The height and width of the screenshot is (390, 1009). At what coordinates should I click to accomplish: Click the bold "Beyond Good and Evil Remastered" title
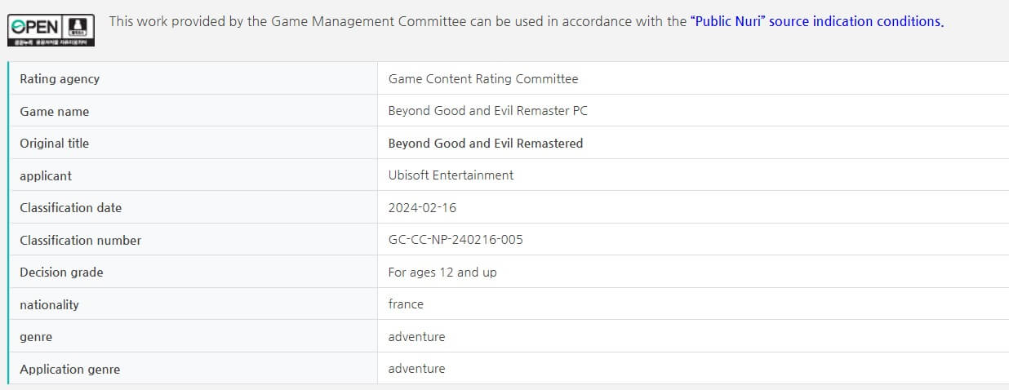click(x=486, y=144)
